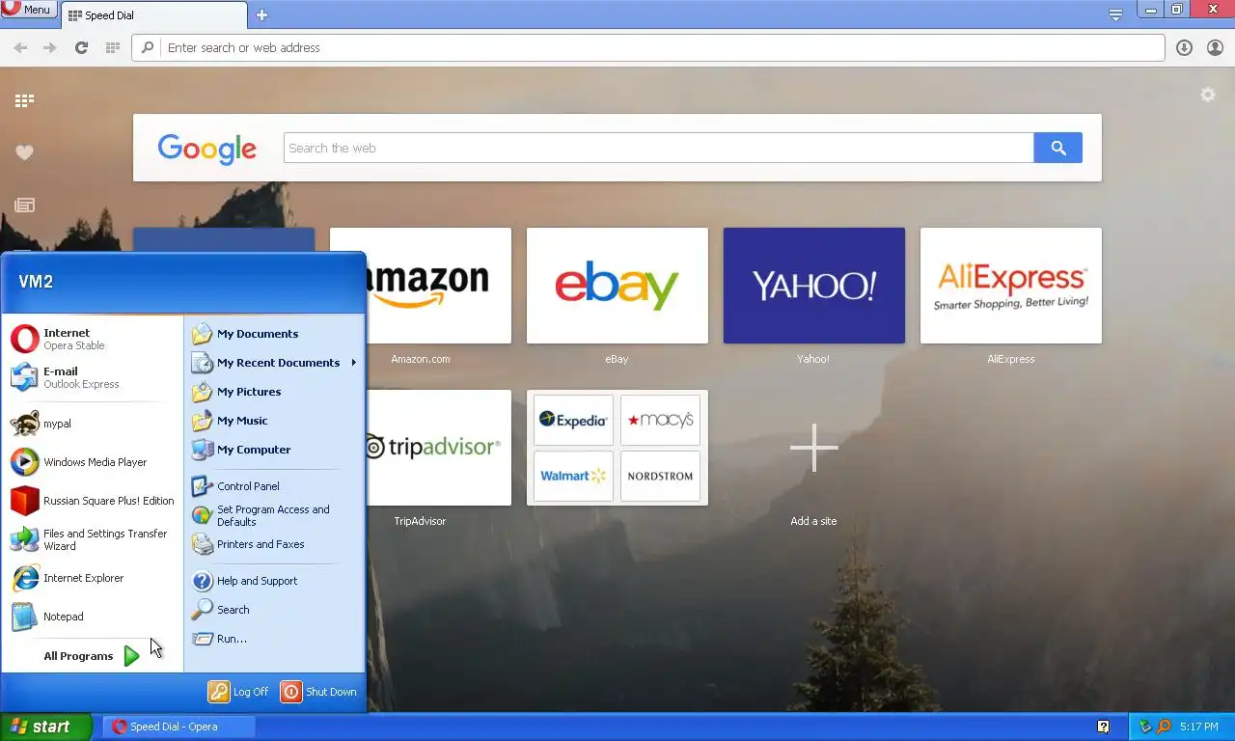
Task: Click the orange tray icon next to clock
Action: pyautogui.click(x=1164, y=727)
